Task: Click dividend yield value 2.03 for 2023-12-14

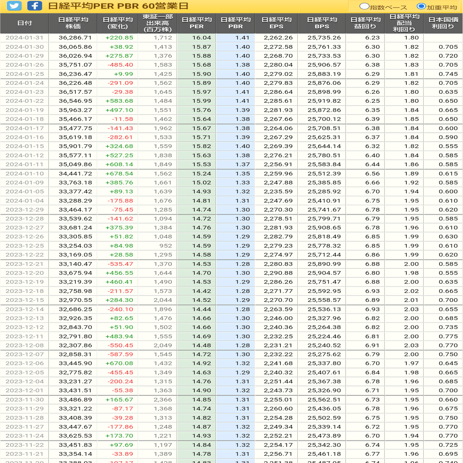Action: pos(411,310)
